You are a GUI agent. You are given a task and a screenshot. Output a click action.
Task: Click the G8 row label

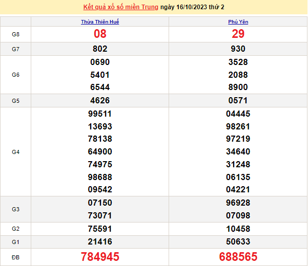(16, 34)
